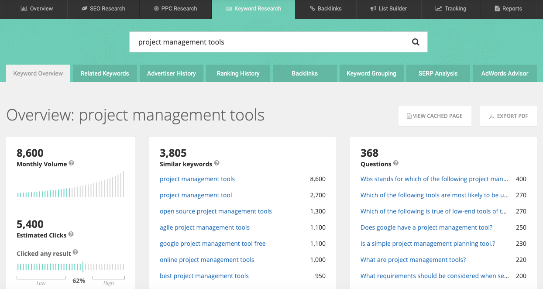Click the Clicked any result 62% gauge
This screenshot has height=289, width=543.
click(71, 267)
